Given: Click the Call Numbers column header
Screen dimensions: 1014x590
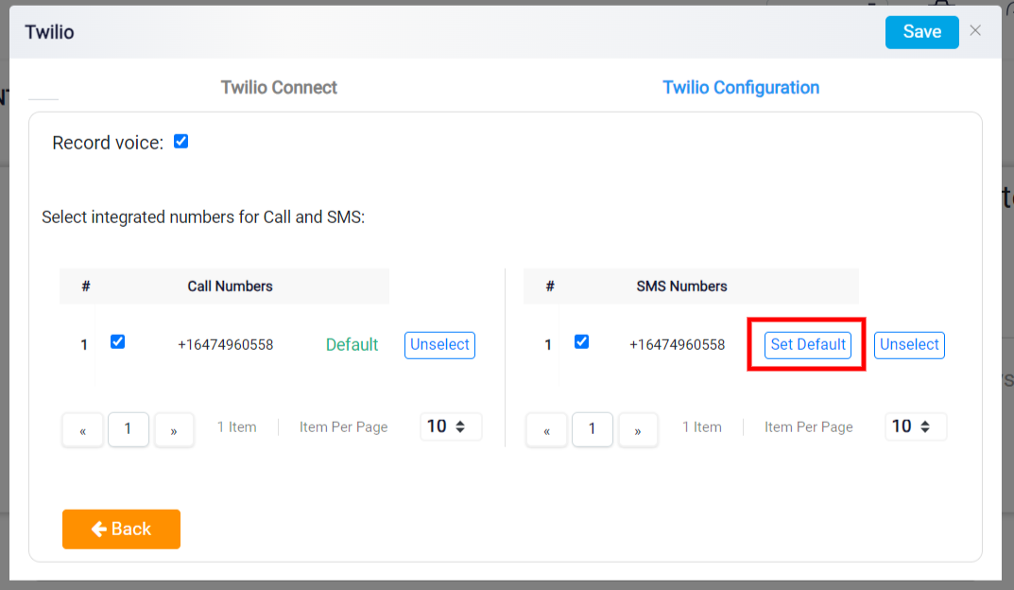Looking at the screenshot, I should pos(231,286).
